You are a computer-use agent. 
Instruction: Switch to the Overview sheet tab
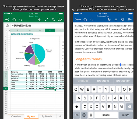(x=16, y=116)
